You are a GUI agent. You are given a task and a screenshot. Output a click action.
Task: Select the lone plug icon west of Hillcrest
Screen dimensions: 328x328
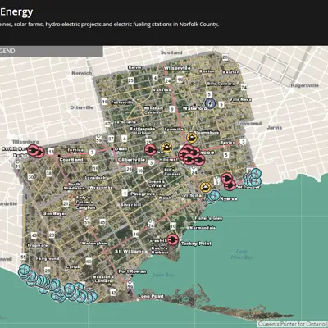tap(150, 150)
